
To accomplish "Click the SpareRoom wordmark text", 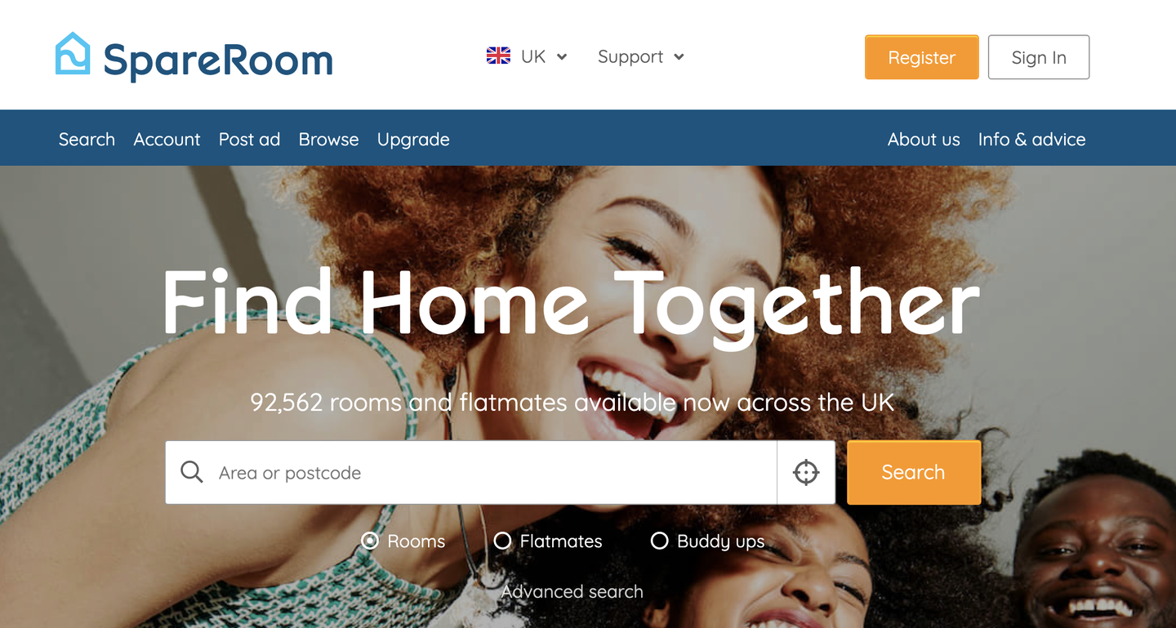I will click(218, 60).
